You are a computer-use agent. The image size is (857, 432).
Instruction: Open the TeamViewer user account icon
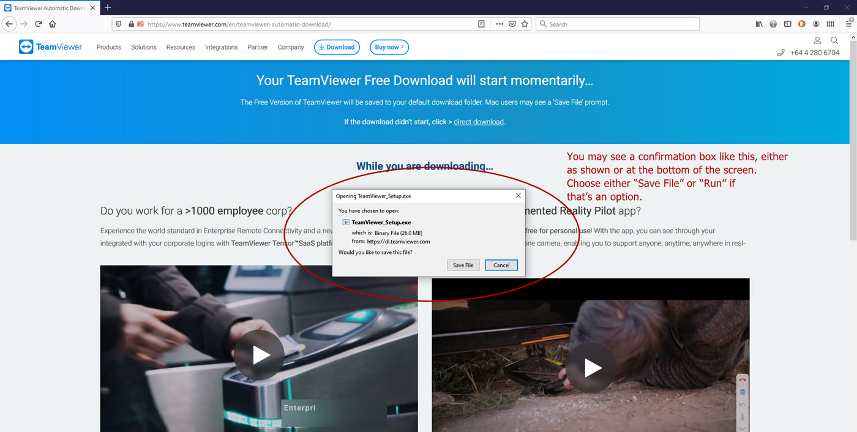coord(817,40)
